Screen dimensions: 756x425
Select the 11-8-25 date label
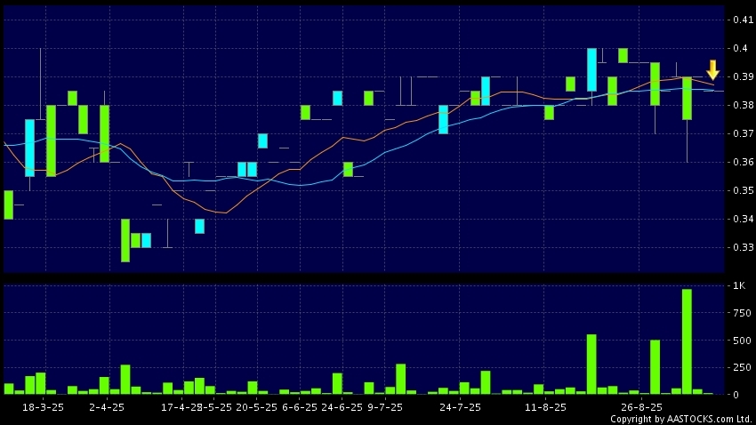pyautogui.click(x=545, y=407)
